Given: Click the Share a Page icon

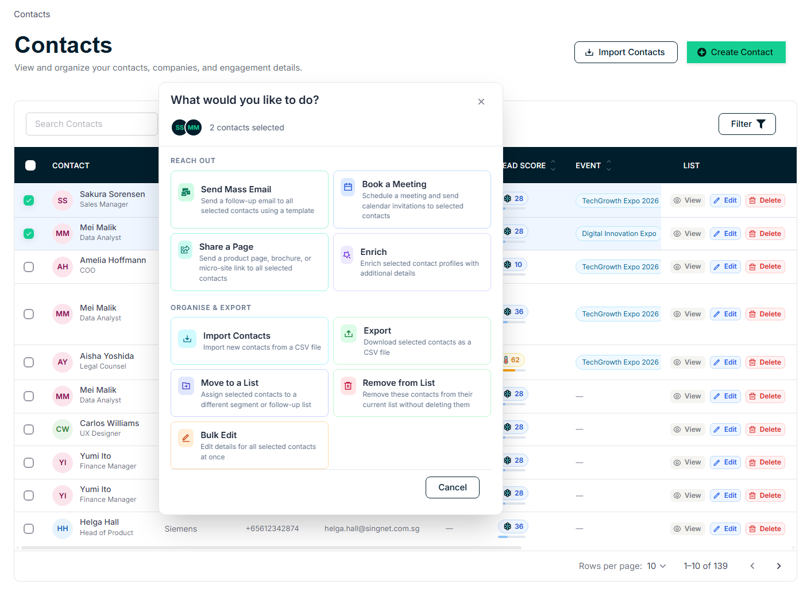Looking at the screenshot, I should pyautogui.click(x=185, y=250).
